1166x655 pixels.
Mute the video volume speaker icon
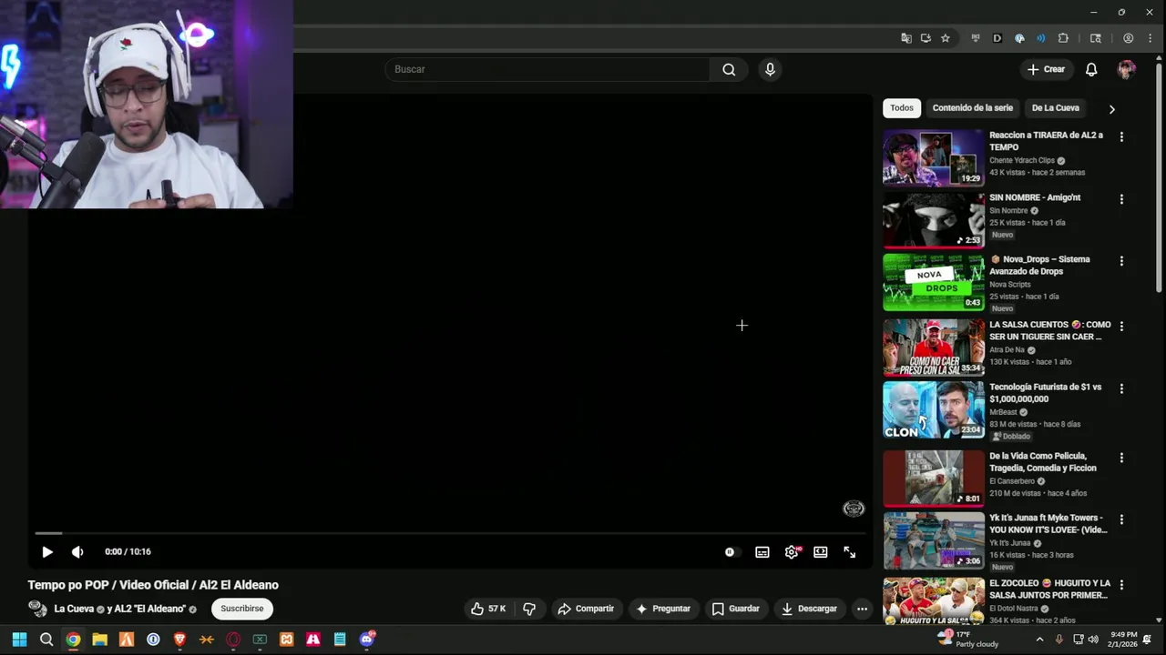pos(77,552)
